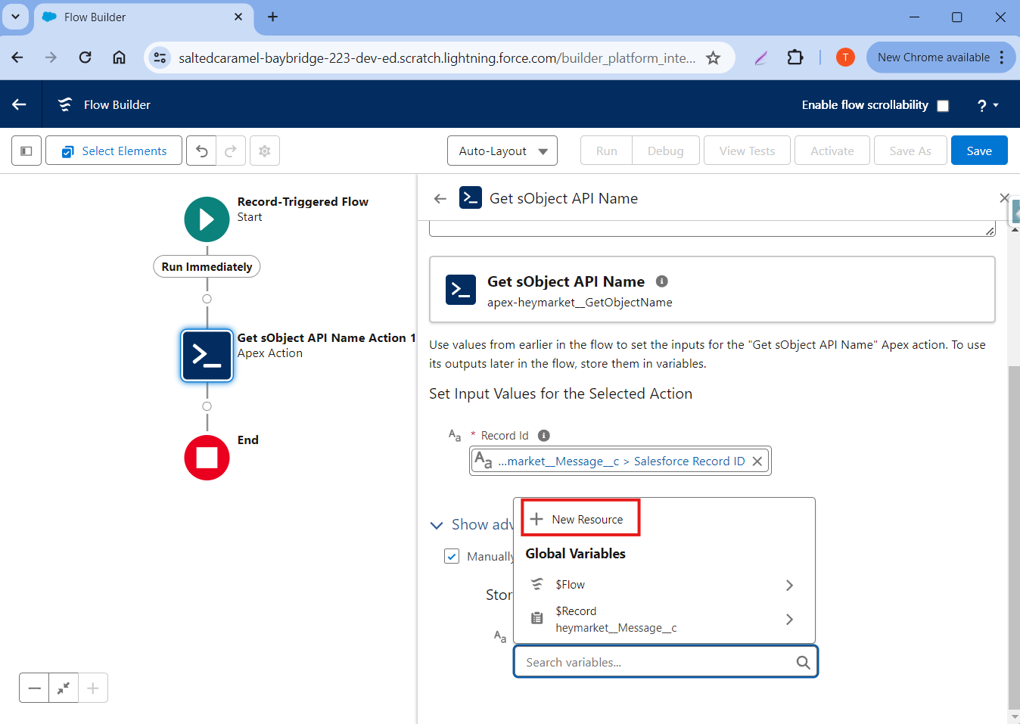Click the apex-heymarket__GetObjectName text
Viewport: 1020px width, 724px height.
pos(580,302)
